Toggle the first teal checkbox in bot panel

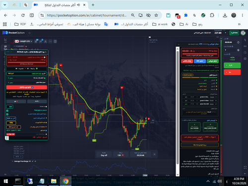click(7, 111)
